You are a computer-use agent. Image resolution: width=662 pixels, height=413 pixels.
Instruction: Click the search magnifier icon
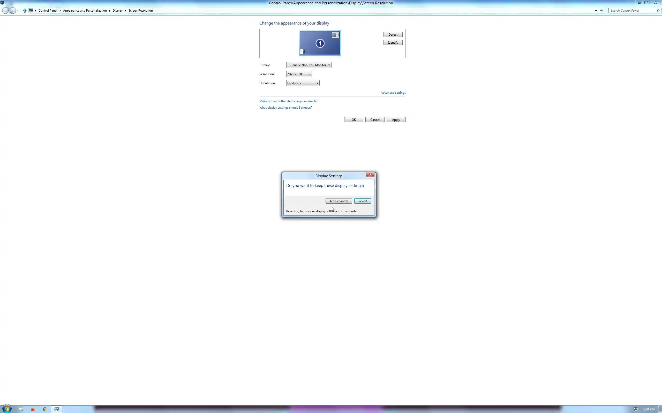click(x=658, y=11)
